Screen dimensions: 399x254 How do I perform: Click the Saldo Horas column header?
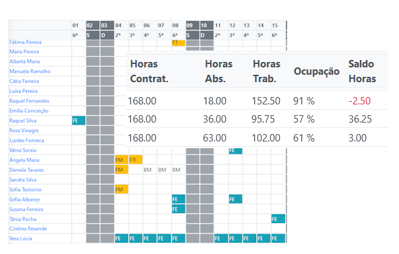(362, 71)
